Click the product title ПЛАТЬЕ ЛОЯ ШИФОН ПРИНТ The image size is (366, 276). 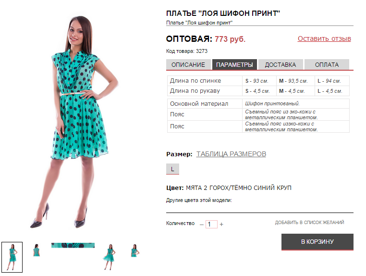(x=223, y=13)
